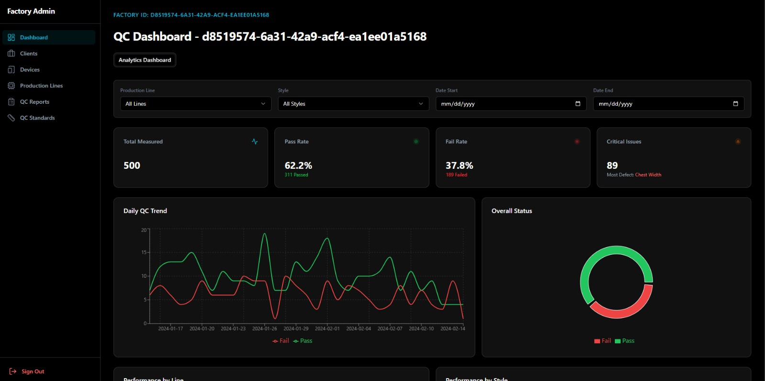Click the Sign Out arrow icon
This screenshot has width=765, height=381.
tap(13, 371)
